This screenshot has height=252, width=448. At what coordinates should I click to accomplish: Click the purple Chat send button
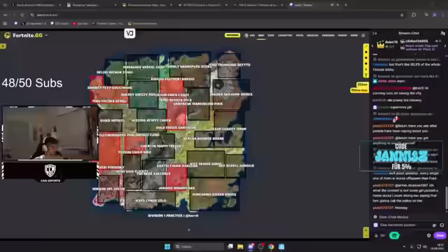tap(440, 235)
